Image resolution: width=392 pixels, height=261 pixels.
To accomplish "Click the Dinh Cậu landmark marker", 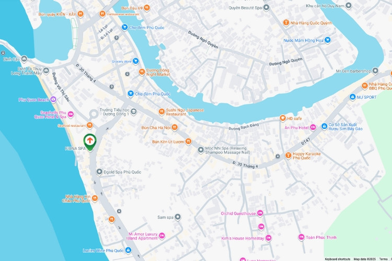I will (x=24, y=59).
